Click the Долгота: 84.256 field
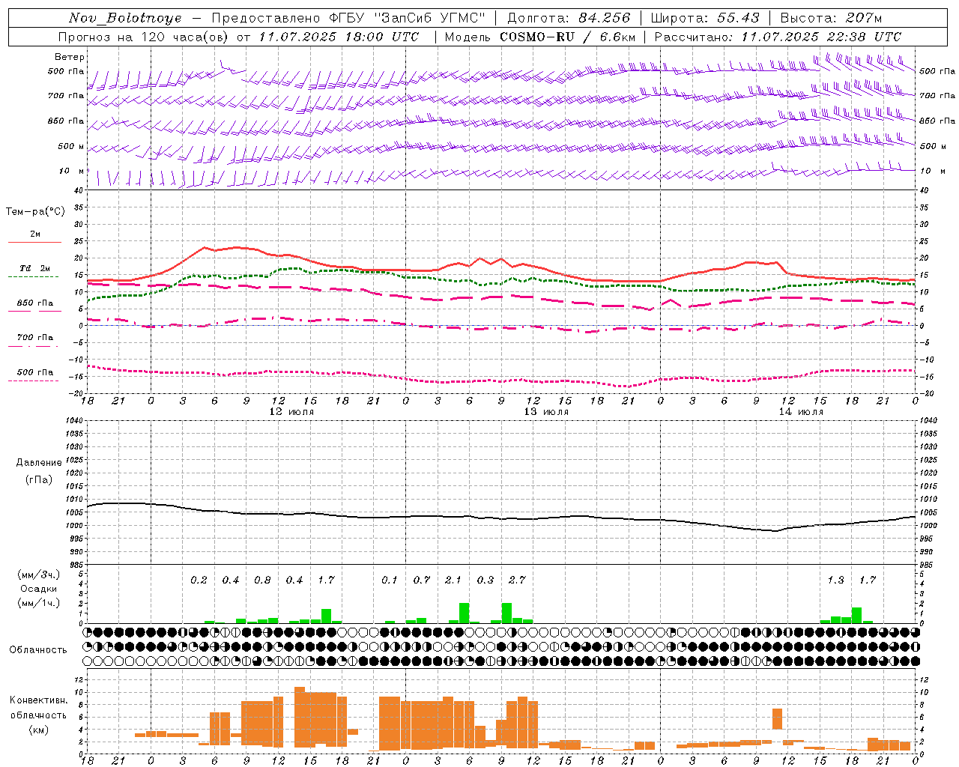This screenshot has height=767, width=959. (569, 18)
